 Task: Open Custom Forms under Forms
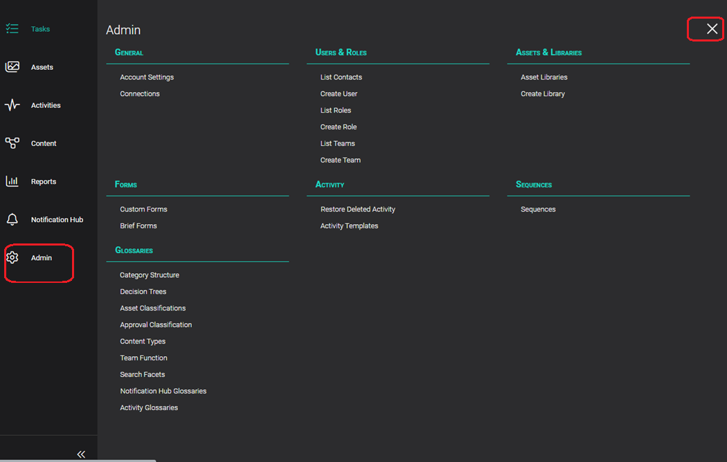tap(143, 210)
